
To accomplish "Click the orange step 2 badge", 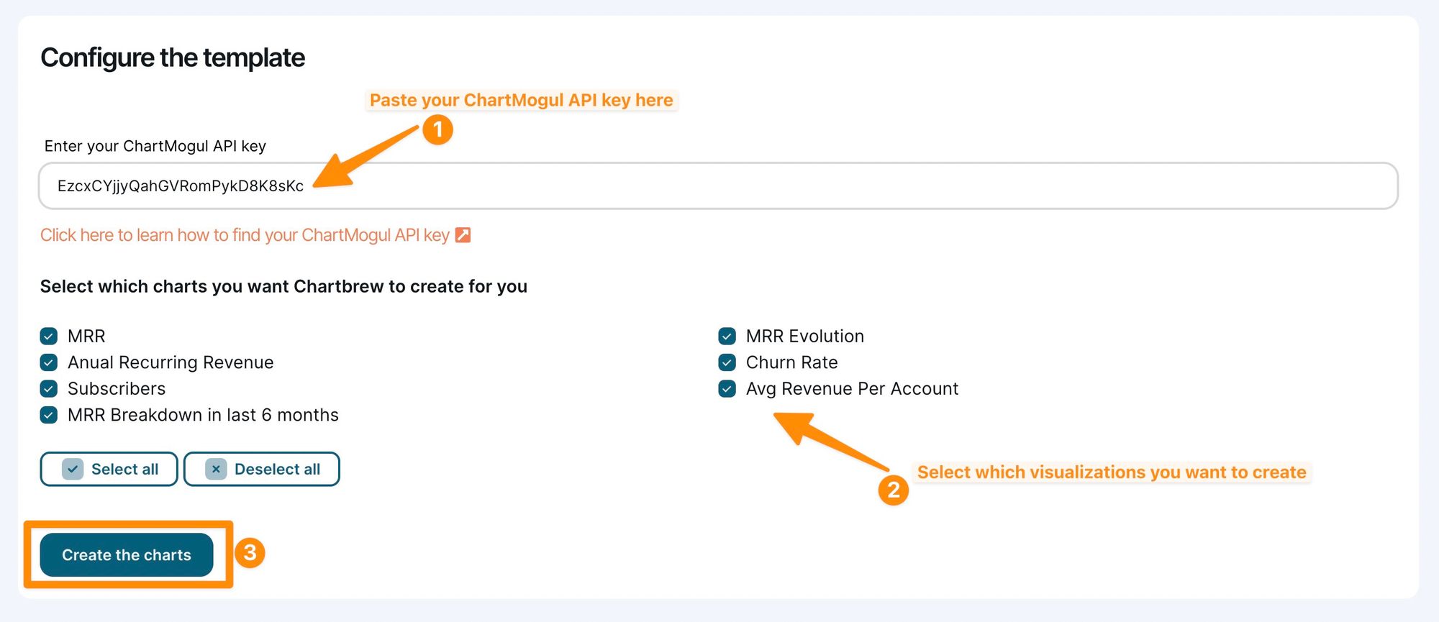I will pyautogui.click(x=892, y=492).
